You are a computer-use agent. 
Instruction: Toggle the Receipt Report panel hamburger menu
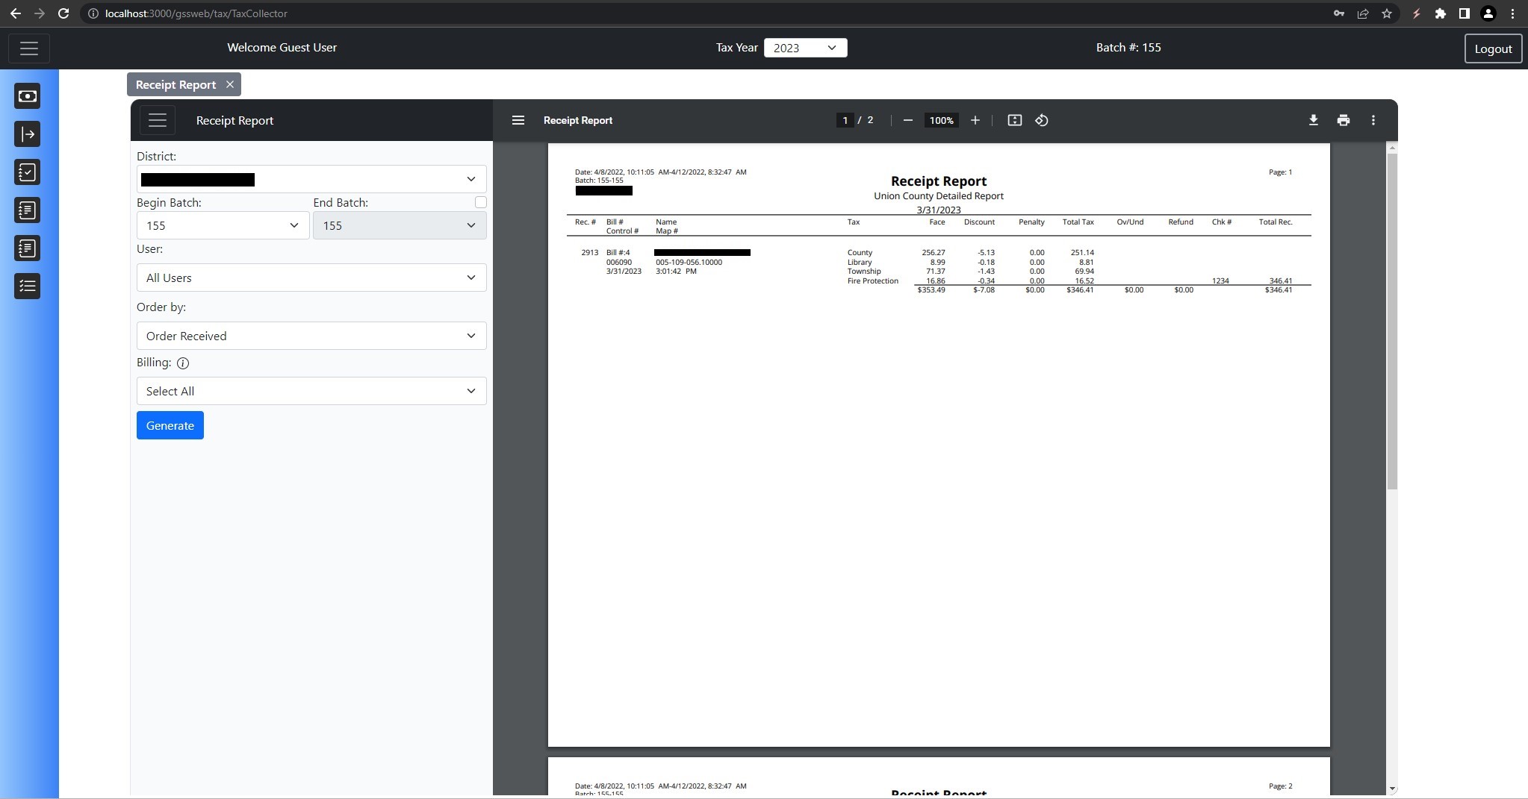pyautogui.click(x=157, y=120)
